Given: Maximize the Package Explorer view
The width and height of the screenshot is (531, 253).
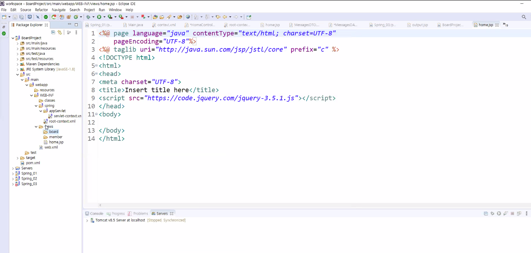Looking at the screenshot, I should (76, 24).
